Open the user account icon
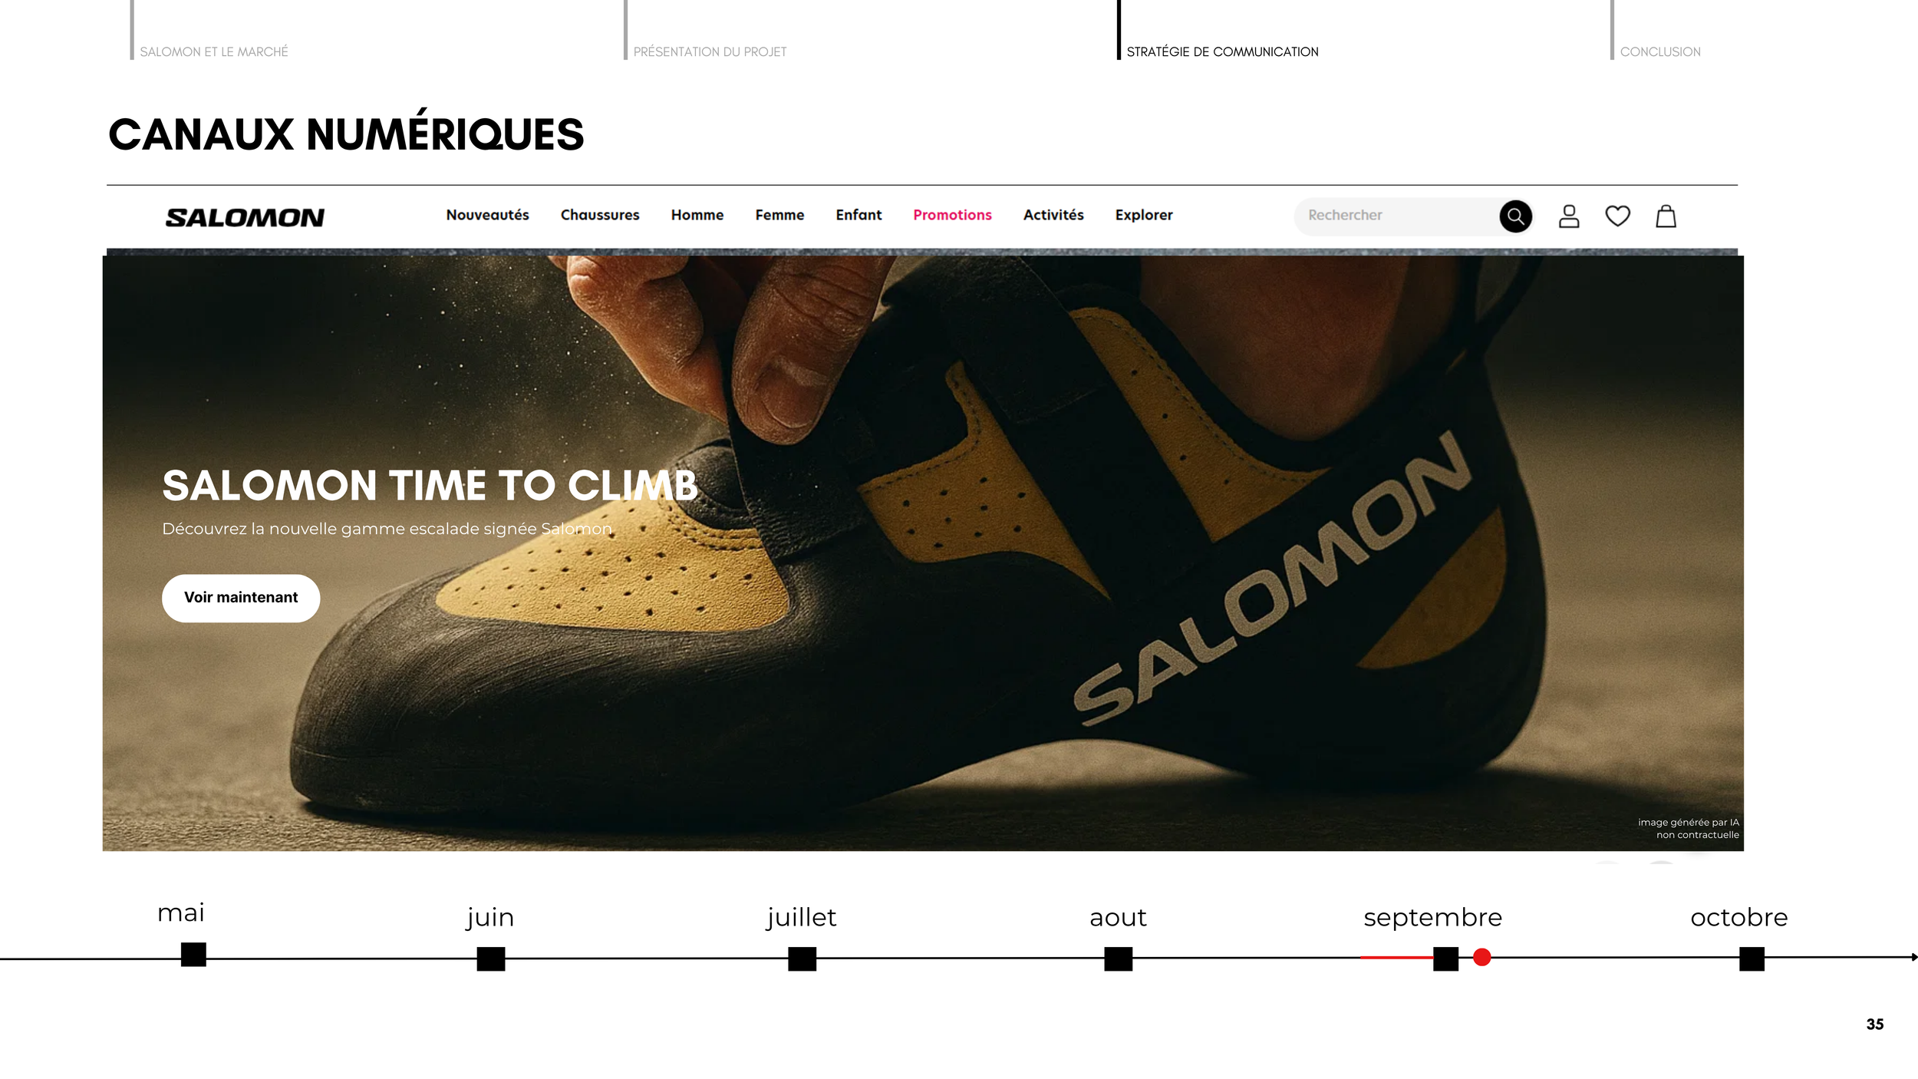Screen dimensions: 1918x1079 (1569, 216)
